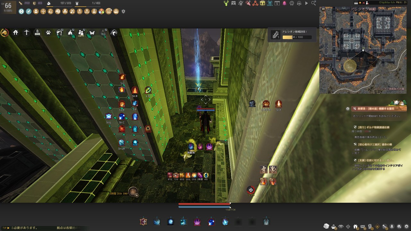Click the アレシオン地域討伐 progress bar
Viewport: 411px width, 231px height.
pyautogui.click(x=297, y=37)
